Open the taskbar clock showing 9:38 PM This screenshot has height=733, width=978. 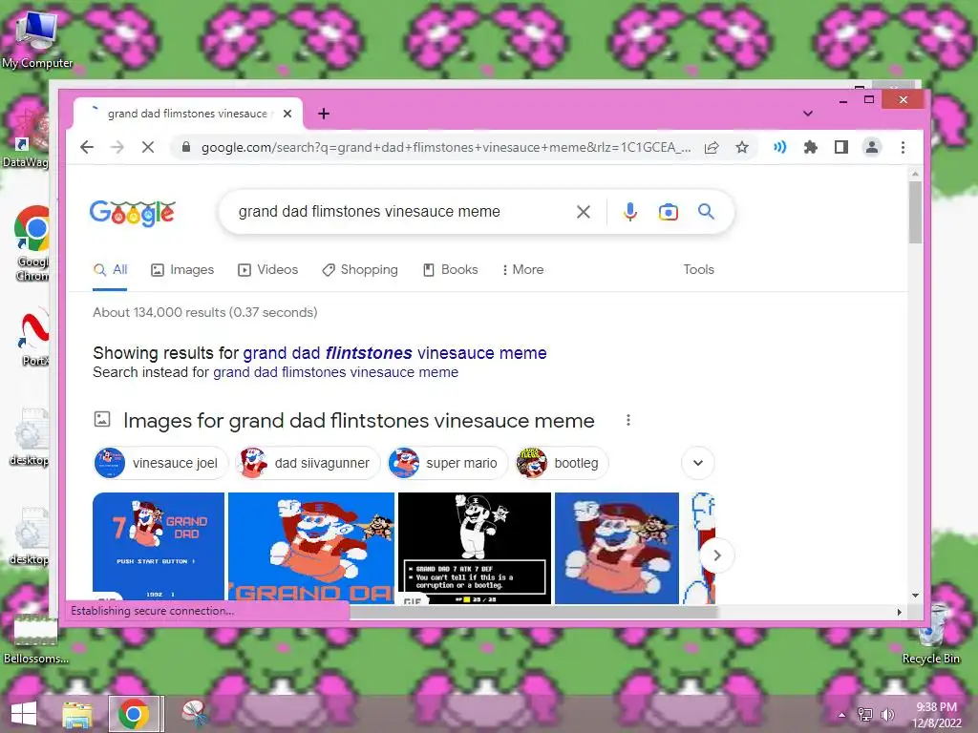coord(936,714)
